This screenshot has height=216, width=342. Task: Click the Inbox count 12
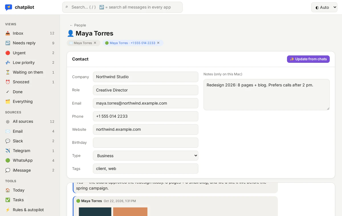(52, 33)
